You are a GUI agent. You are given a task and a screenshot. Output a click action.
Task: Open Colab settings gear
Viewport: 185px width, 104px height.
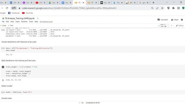(182, 20)
